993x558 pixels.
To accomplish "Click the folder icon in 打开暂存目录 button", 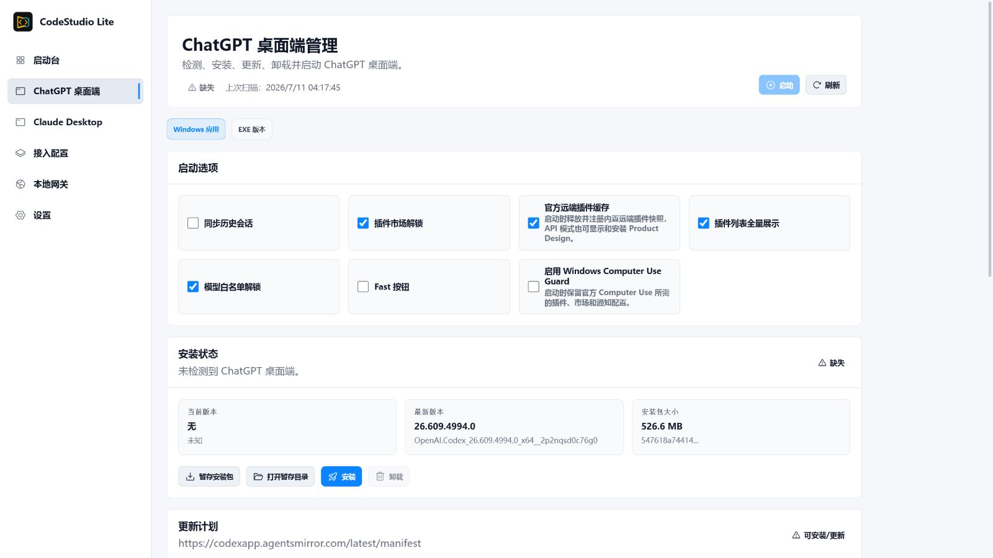I will coord(258,477).
